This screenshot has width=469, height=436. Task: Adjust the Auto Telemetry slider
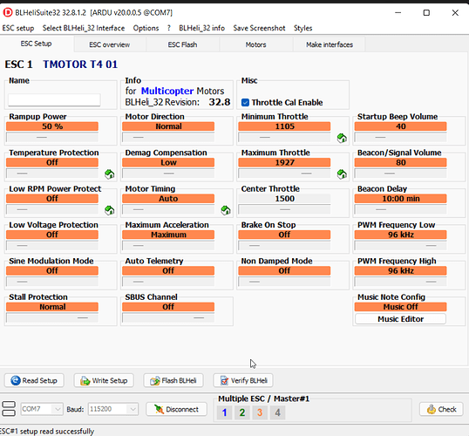168,282
